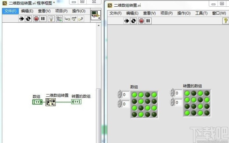Toggle fourth-row fourth-column LED in 数组 array
229x143 pixels.
point(154,115)
